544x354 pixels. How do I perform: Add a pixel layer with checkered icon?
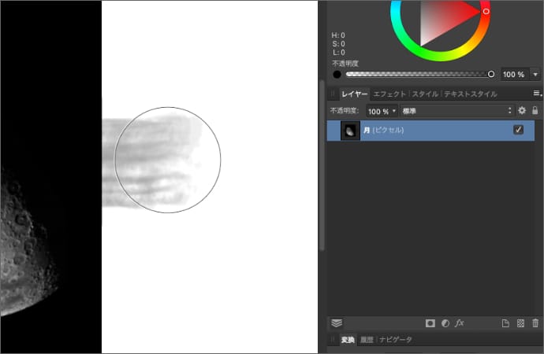[x=520, y=323]
